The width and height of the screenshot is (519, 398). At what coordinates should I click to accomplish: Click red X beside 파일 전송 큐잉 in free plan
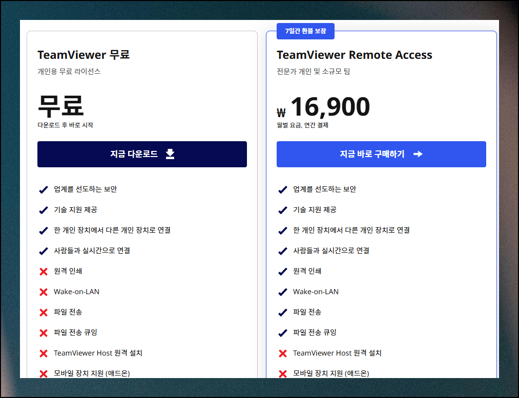coord(44,333)
